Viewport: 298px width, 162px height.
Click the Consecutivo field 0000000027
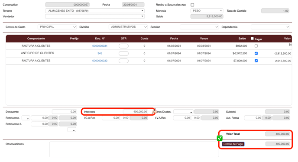pos(67,5)
